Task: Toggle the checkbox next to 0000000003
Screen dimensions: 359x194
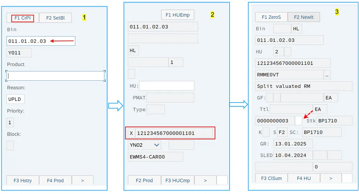Action: (x=298, y=121)
